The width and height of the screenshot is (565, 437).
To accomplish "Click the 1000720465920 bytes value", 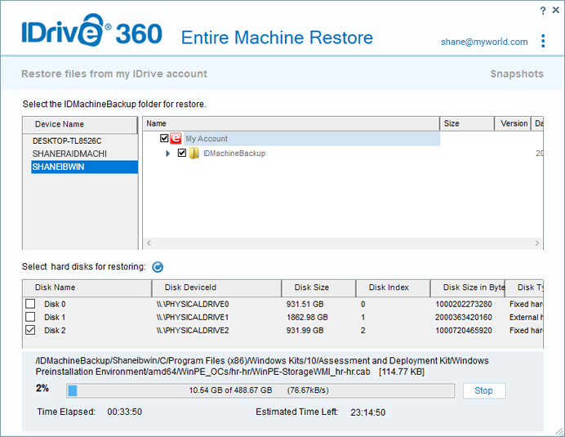I will click(x=464, y=330).
